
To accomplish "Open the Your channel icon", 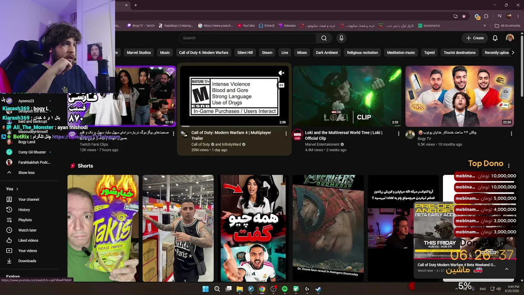I will point(9,200).
